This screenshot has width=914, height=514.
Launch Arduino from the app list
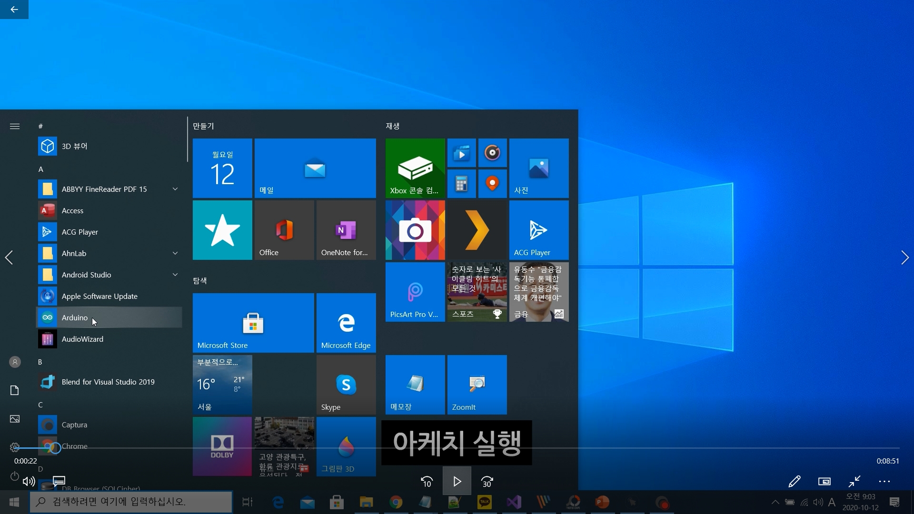pyautogui.click(x=109, y=317)
